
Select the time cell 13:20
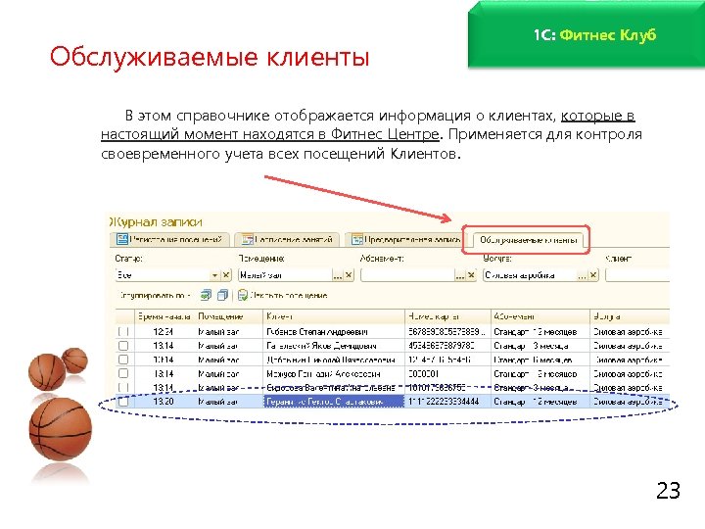coord(164,402)
